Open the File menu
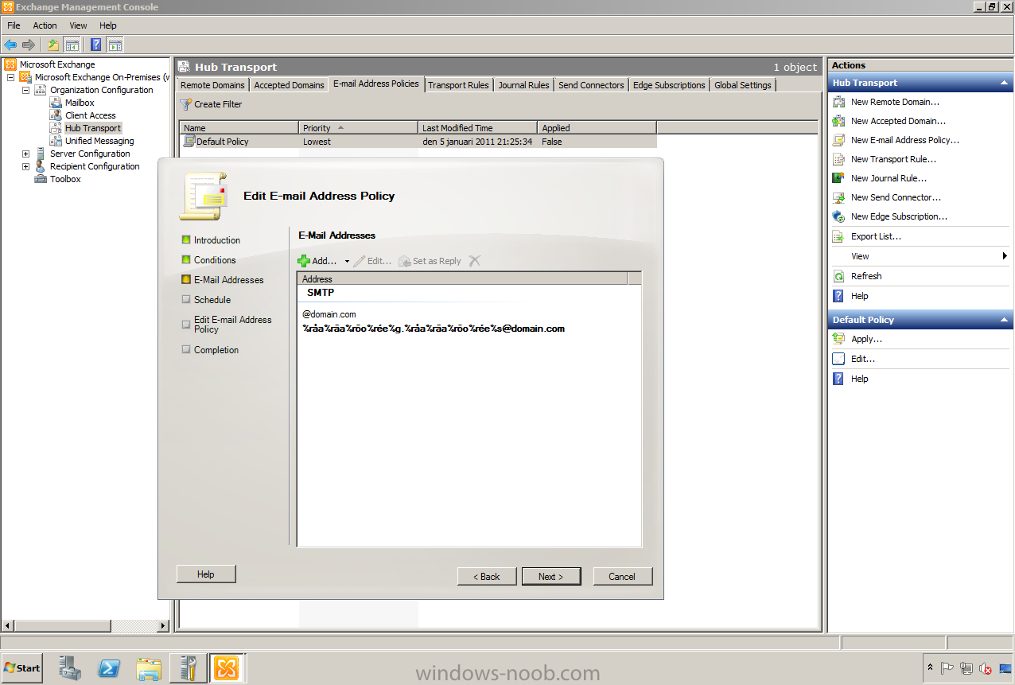This screenshot has height=685, width=1015. [14, 25]
